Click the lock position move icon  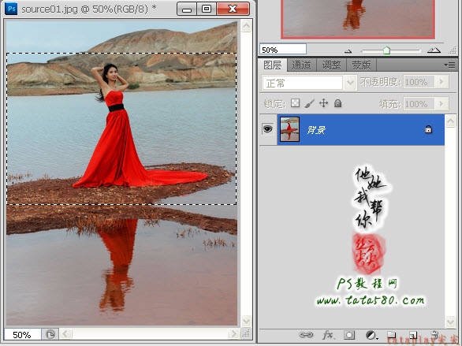[323, 103]
